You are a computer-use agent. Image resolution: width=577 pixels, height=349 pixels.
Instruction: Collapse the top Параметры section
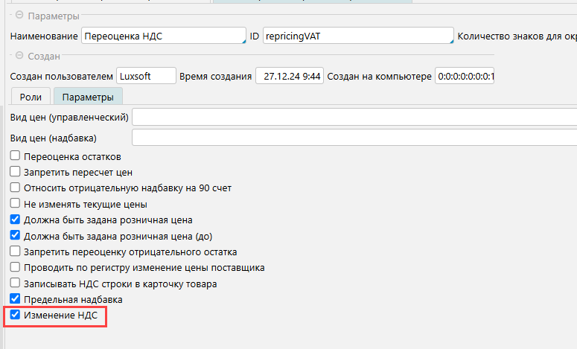18,16
